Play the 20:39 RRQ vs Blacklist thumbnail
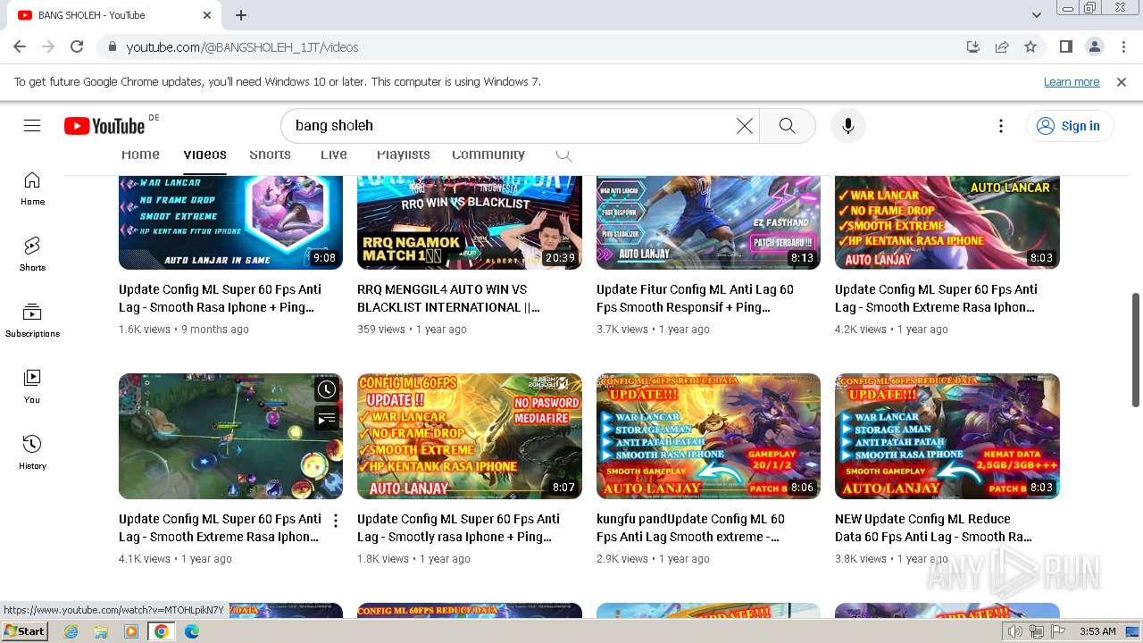The image size is (1143, 643). (x=470, y=222)
